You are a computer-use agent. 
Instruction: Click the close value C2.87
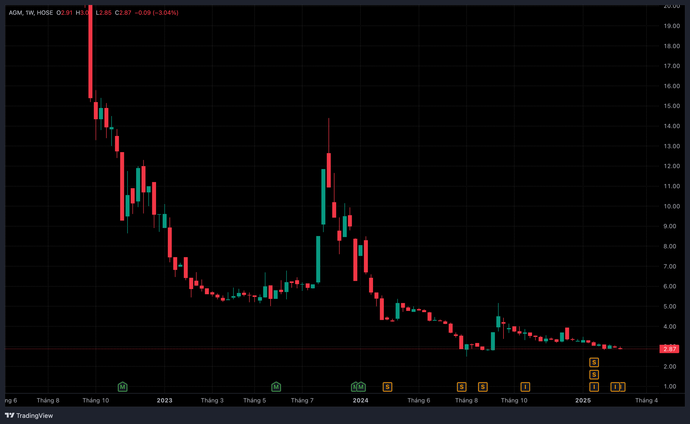[123, 13]
